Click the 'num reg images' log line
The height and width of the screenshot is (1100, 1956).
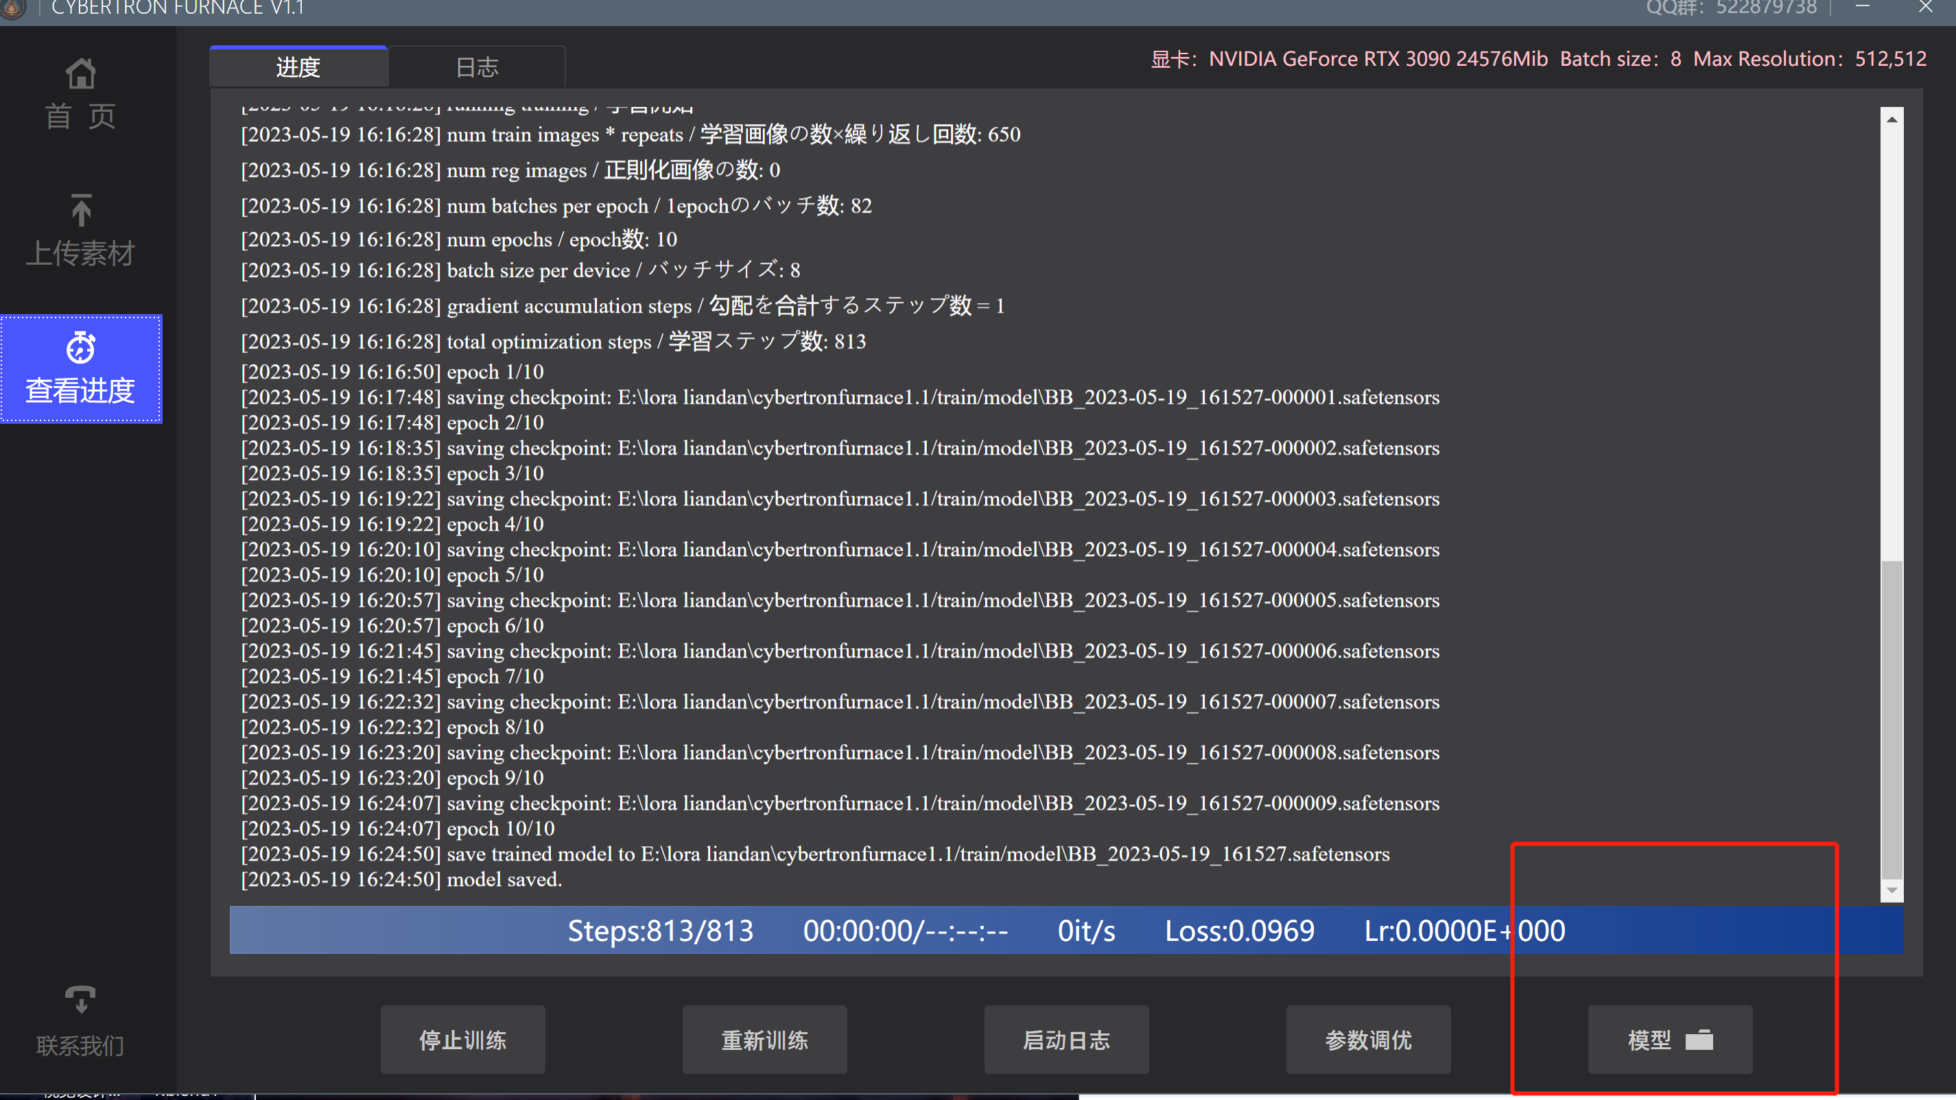pyautogui.click(x=510, y=170)
